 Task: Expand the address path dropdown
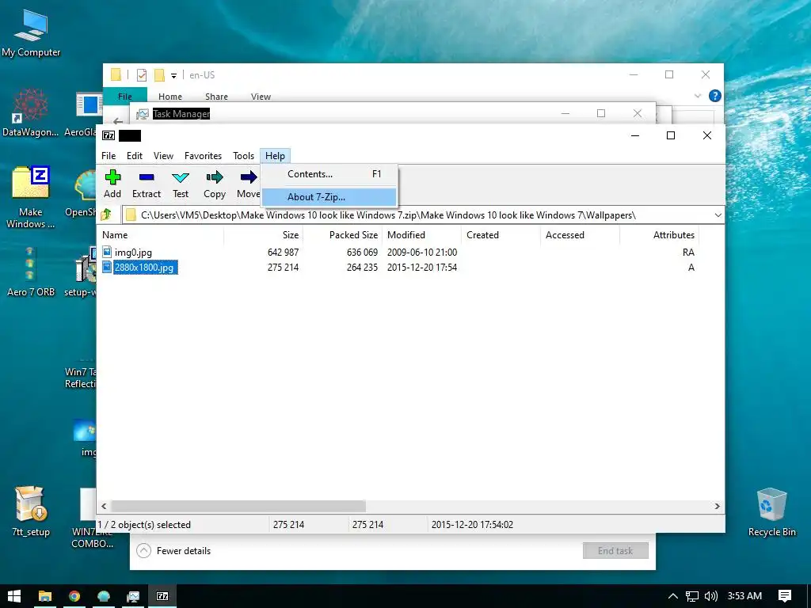click(718, 215)
